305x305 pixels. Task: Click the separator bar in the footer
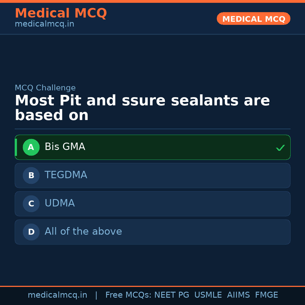coord(96,295)
